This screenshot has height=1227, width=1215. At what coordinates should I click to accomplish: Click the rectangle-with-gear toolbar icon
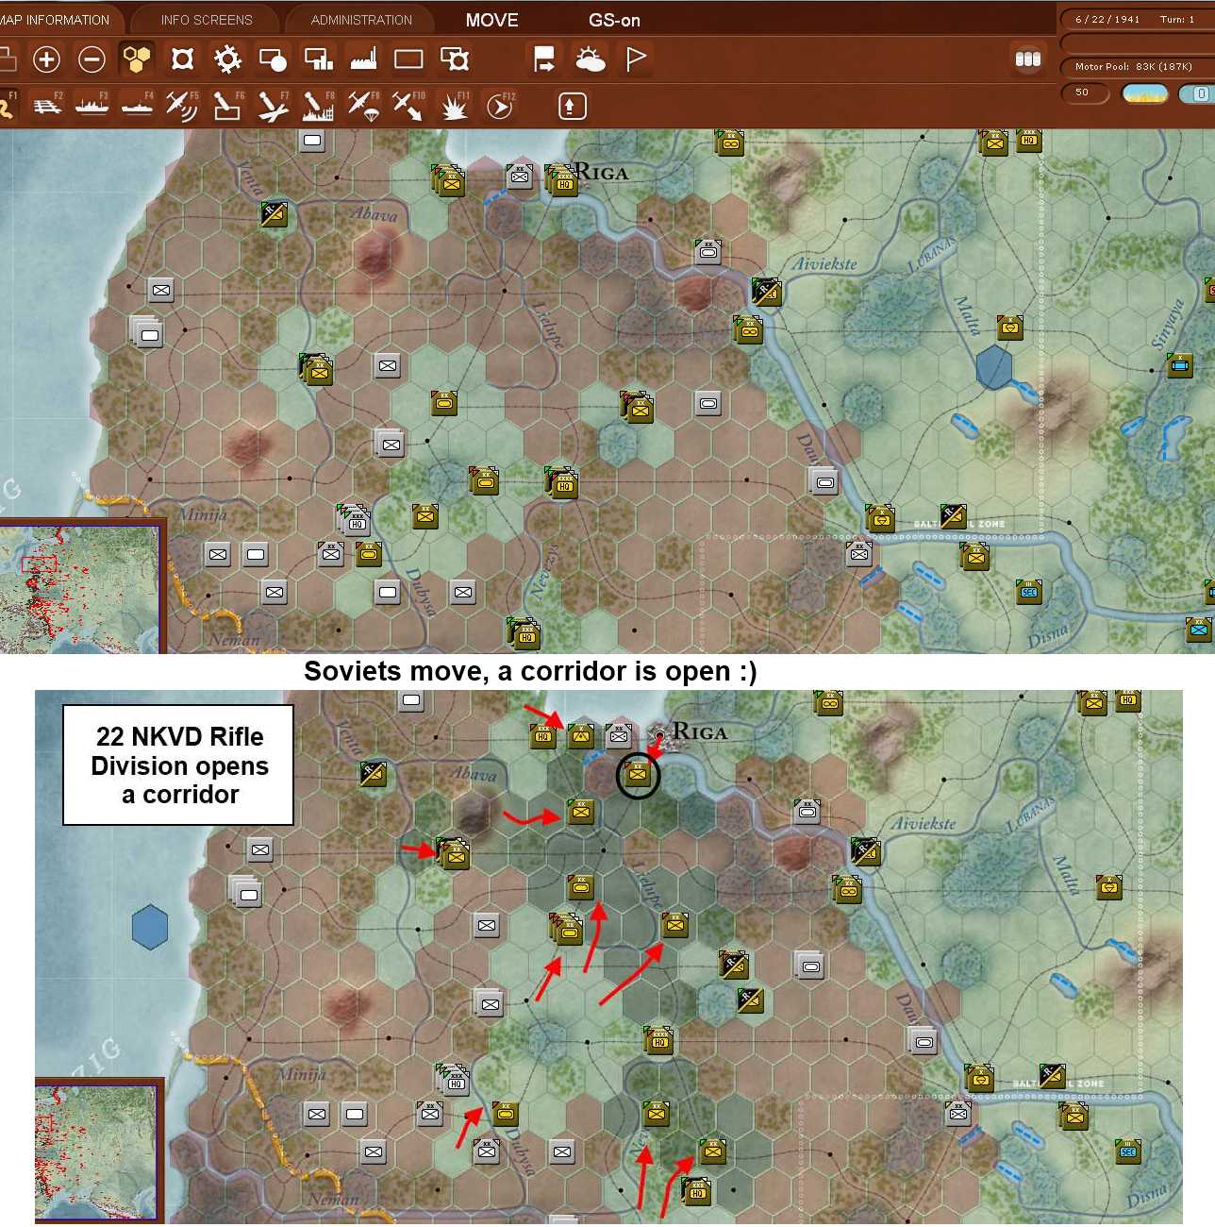coord(455,59)
